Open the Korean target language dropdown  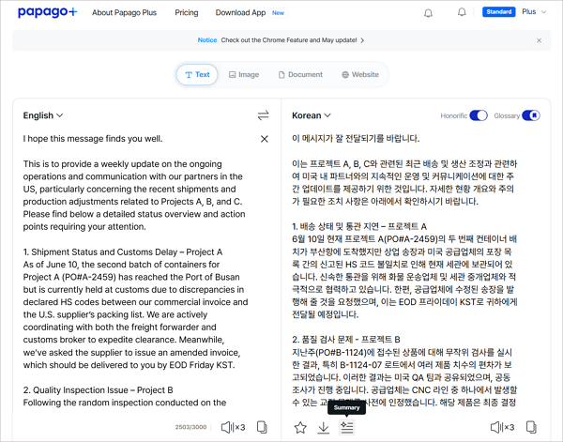click(x=312, y=115)
